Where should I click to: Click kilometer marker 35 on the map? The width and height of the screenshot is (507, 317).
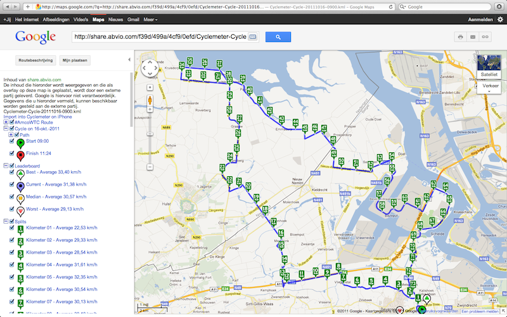click(189, 61)
